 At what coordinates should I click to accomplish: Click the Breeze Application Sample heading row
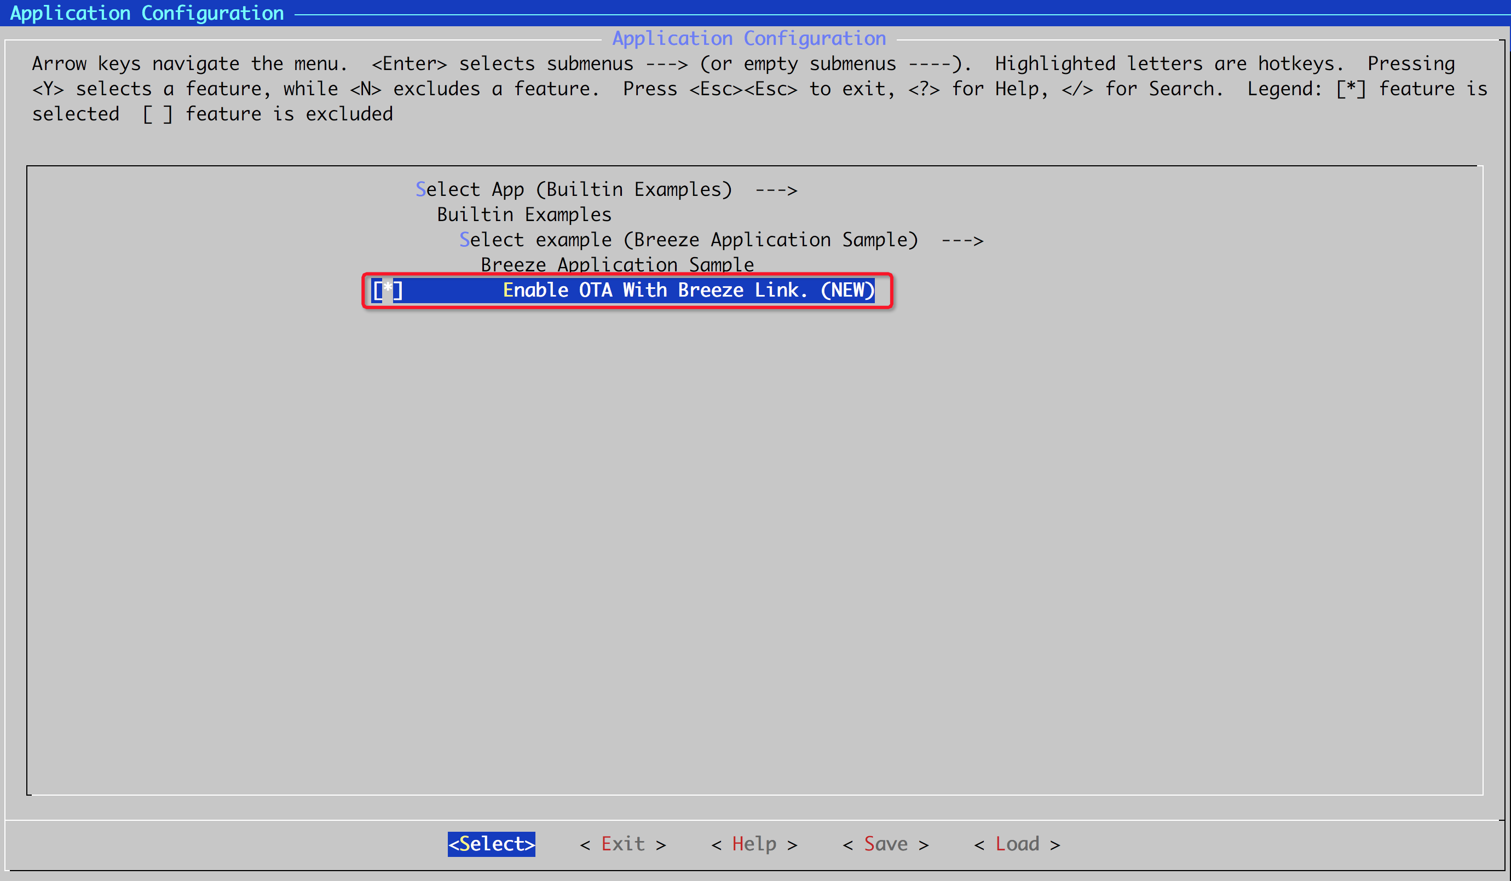point(617,265)
